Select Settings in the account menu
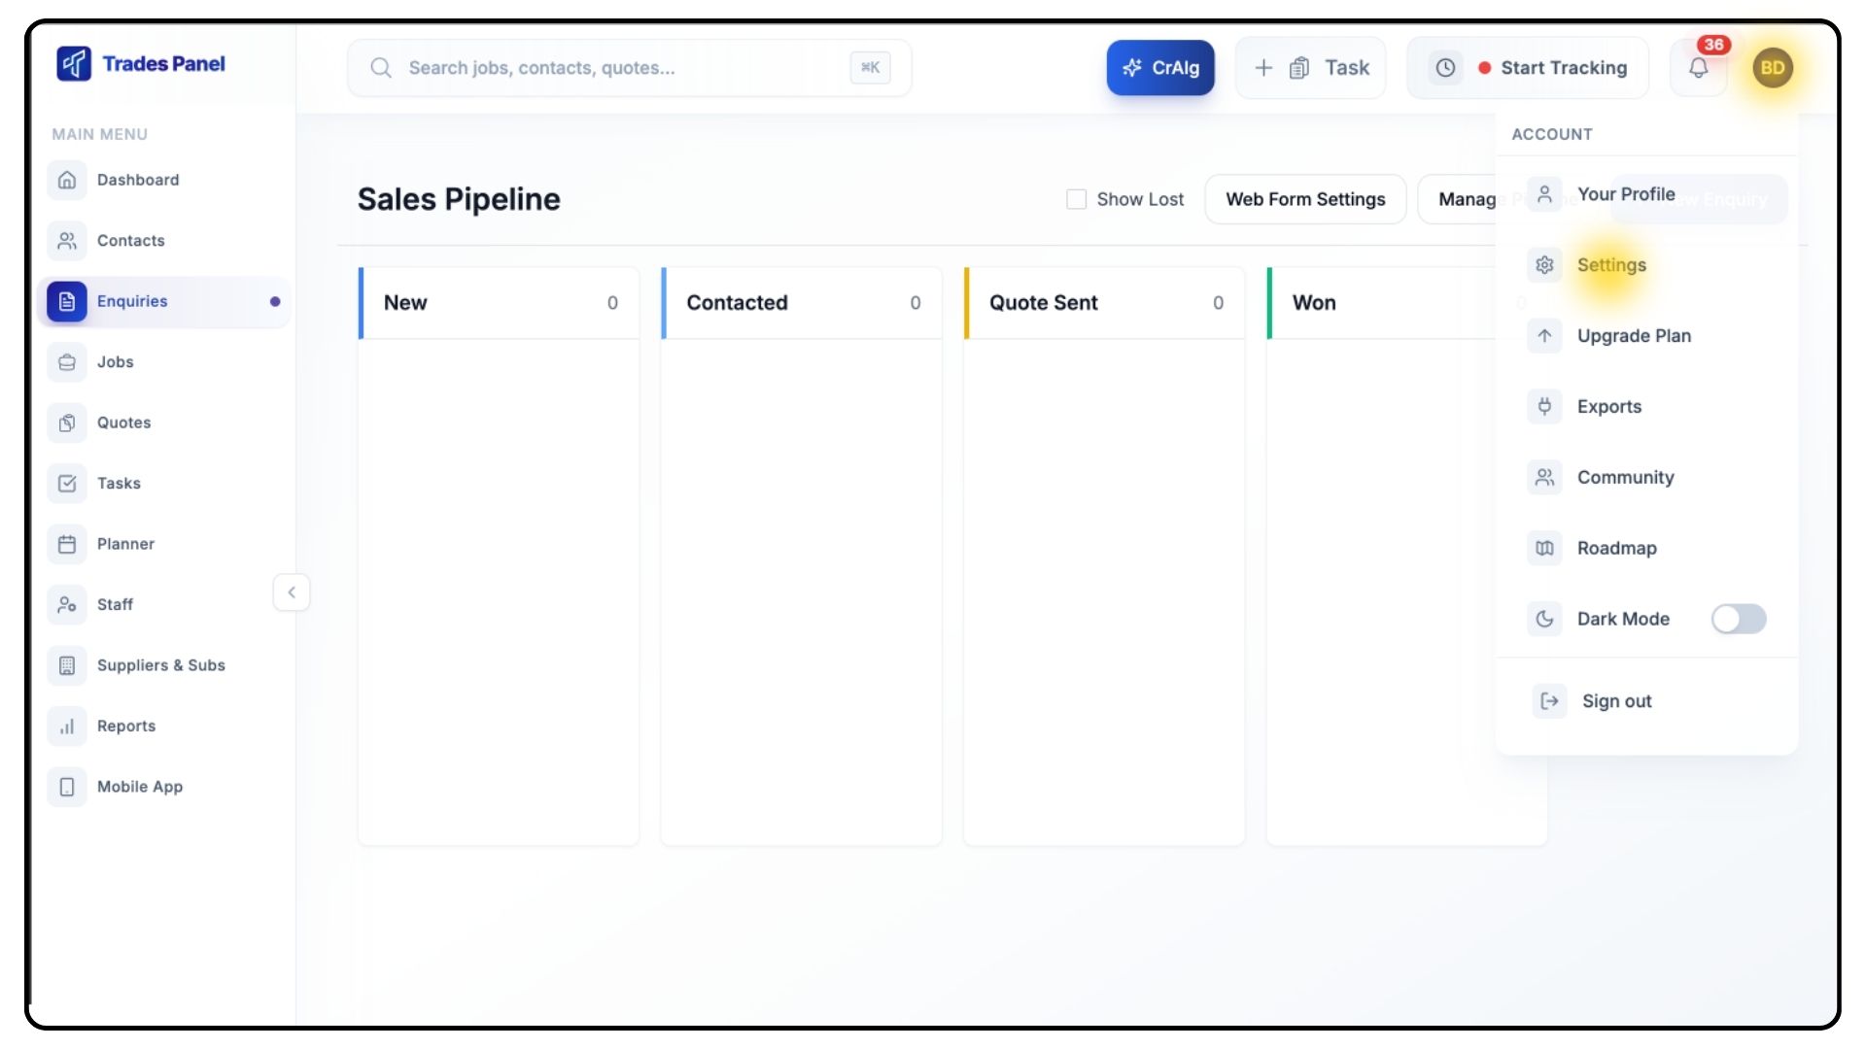The width and height of the screenshot is (1866, 1049). [x=1610, y=265]
